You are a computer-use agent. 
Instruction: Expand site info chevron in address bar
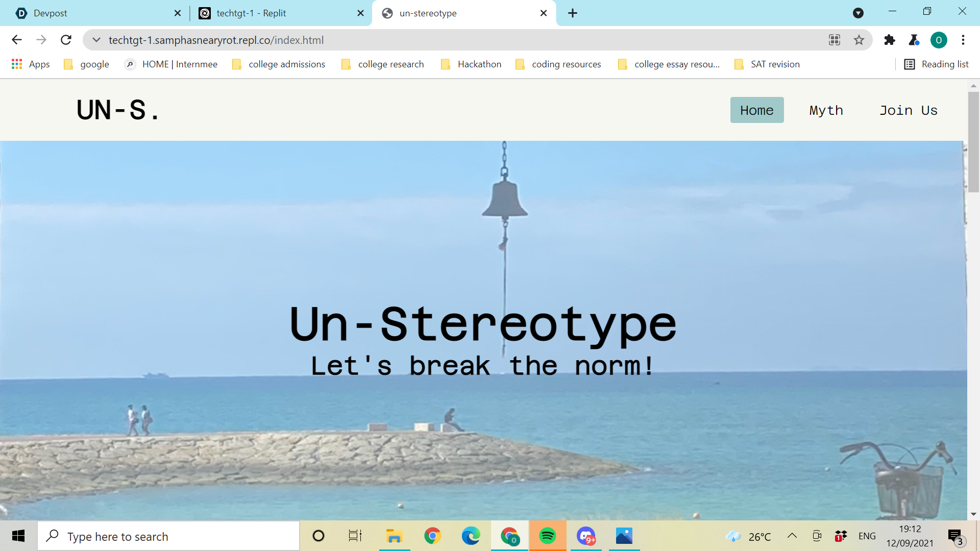click(96, 40)
